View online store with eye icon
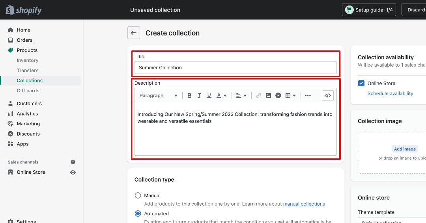The height and width of the screenshot is (223, 426). click(x=73, y=172)
